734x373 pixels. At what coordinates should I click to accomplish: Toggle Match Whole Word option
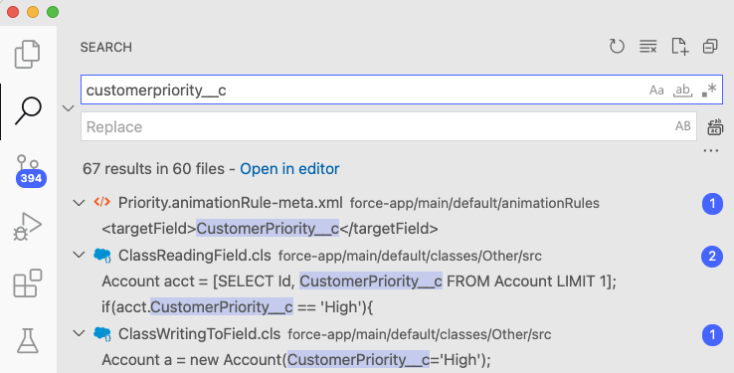[682, 90]
